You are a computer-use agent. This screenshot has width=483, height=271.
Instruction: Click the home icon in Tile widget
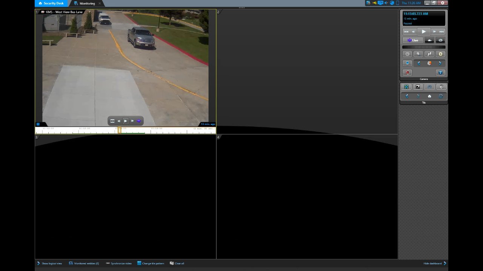coord(429,96)
